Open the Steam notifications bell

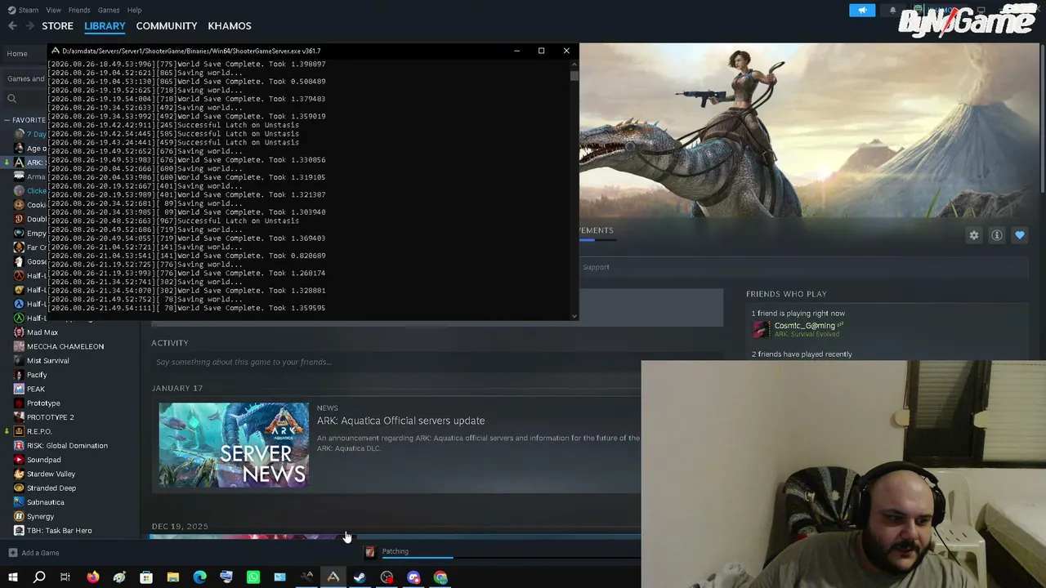click(892, 10)
